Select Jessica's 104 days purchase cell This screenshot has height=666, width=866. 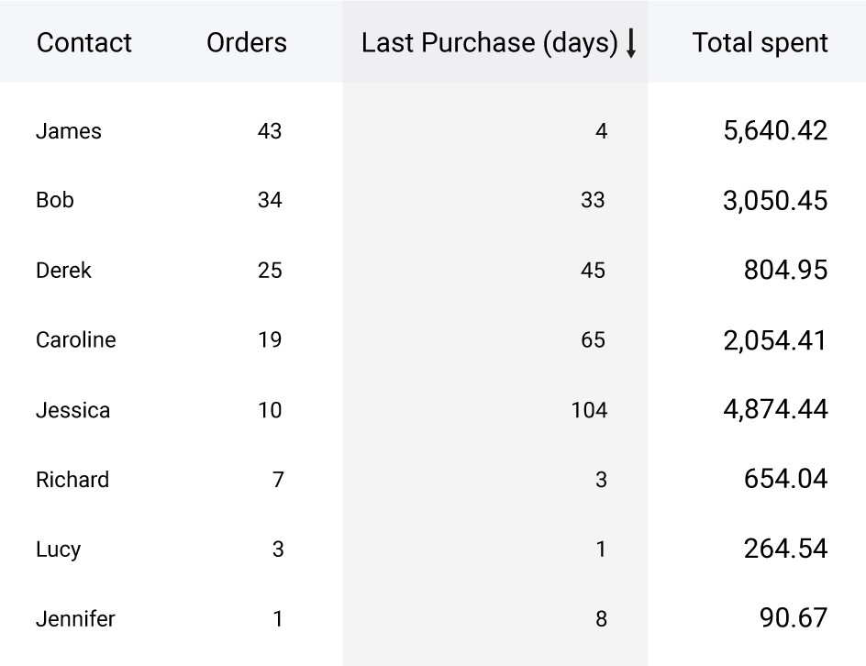(x=588, y=410)
